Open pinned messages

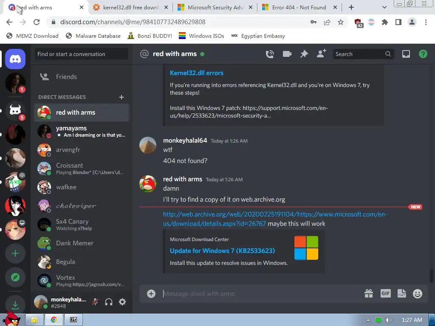tap(304, 54)
